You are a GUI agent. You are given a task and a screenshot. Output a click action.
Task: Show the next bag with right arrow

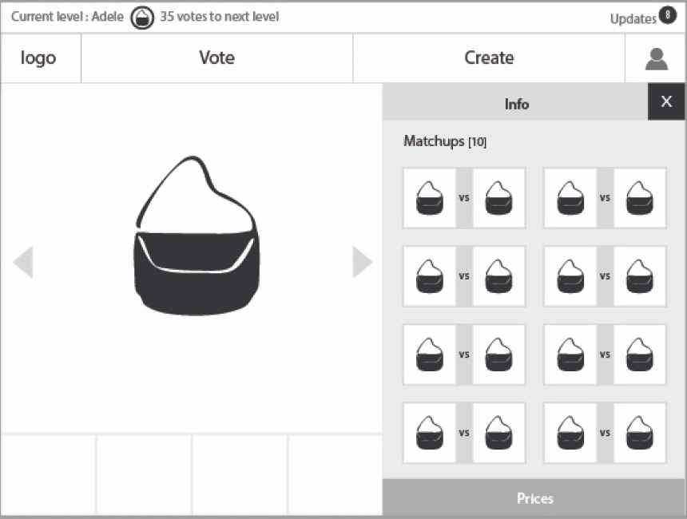click(362, 262)
